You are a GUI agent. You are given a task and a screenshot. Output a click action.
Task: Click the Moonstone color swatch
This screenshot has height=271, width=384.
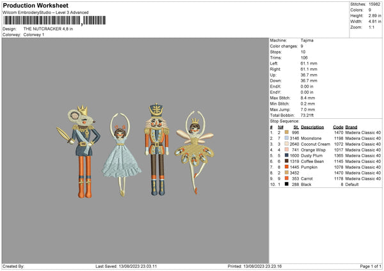(287, 138)
